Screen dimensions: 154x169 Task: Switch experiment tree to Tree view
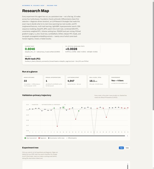tap(121, 148)
